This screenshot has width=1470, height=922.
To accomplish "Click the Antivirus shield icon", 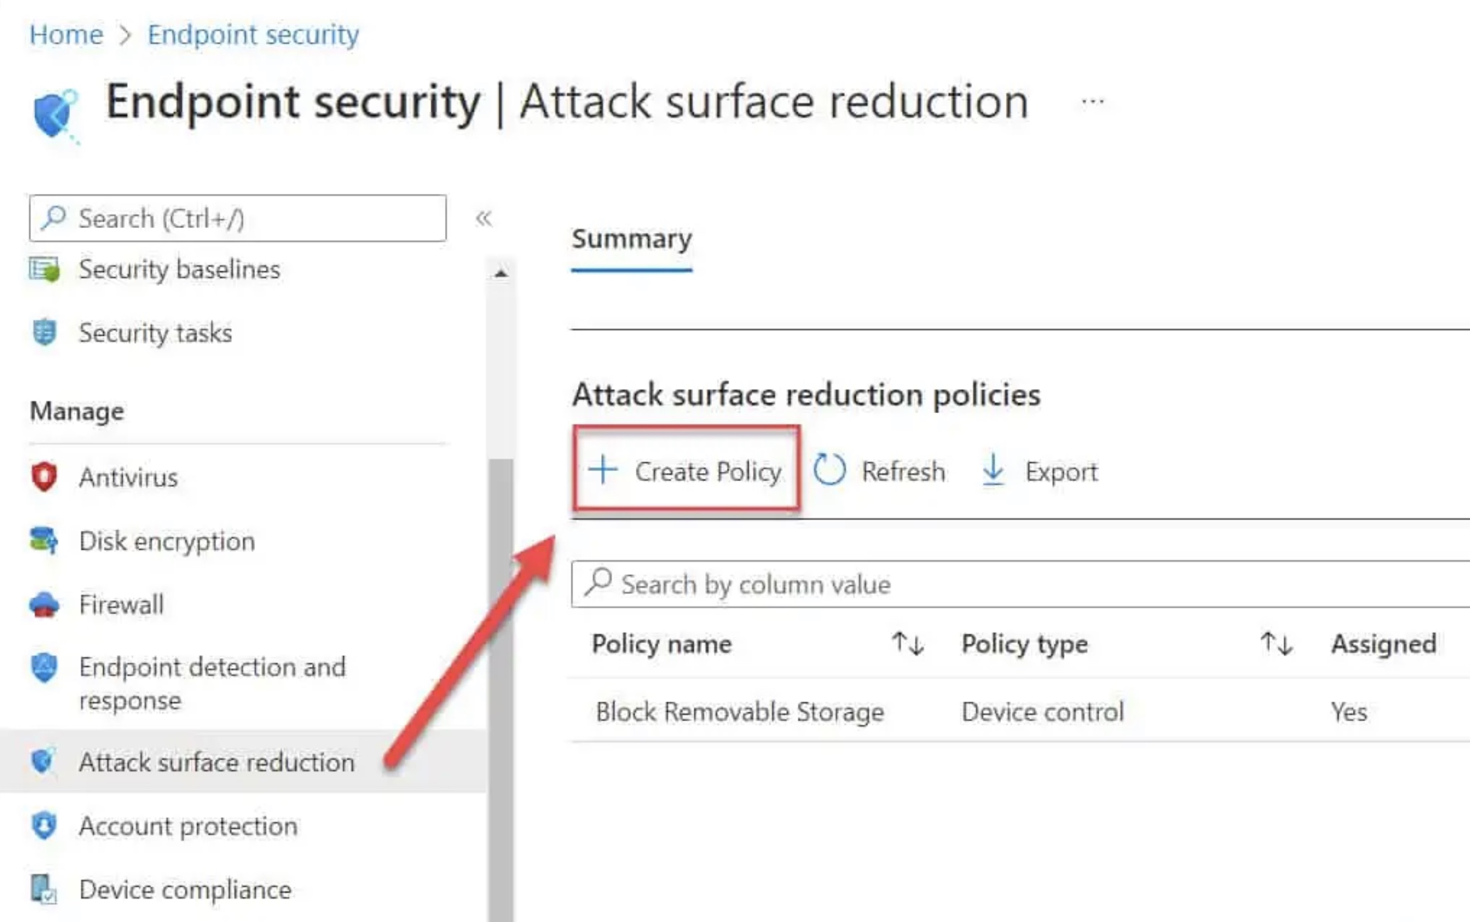I will coord(44,477).
